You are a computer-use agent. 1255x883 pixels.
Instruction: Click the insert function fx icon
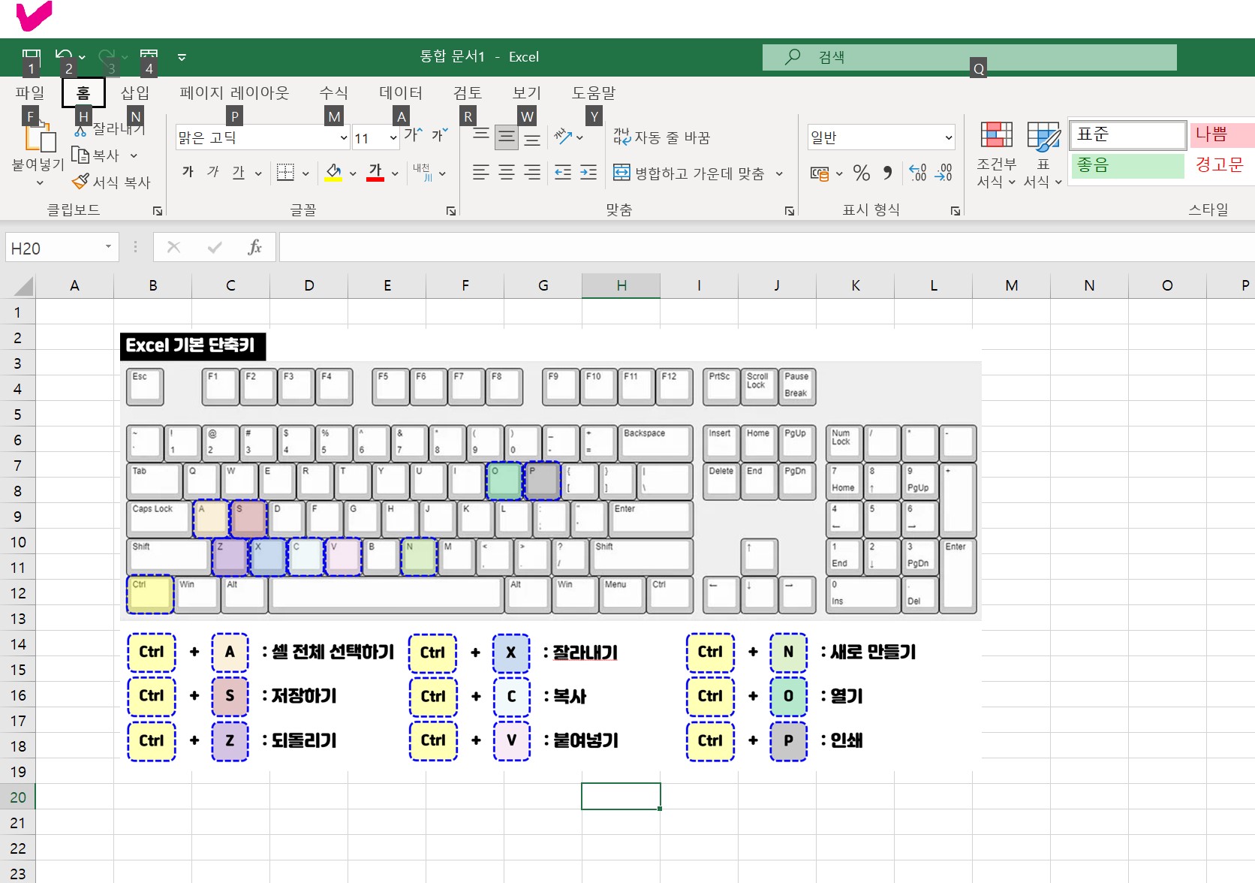(x=254, y=247)
